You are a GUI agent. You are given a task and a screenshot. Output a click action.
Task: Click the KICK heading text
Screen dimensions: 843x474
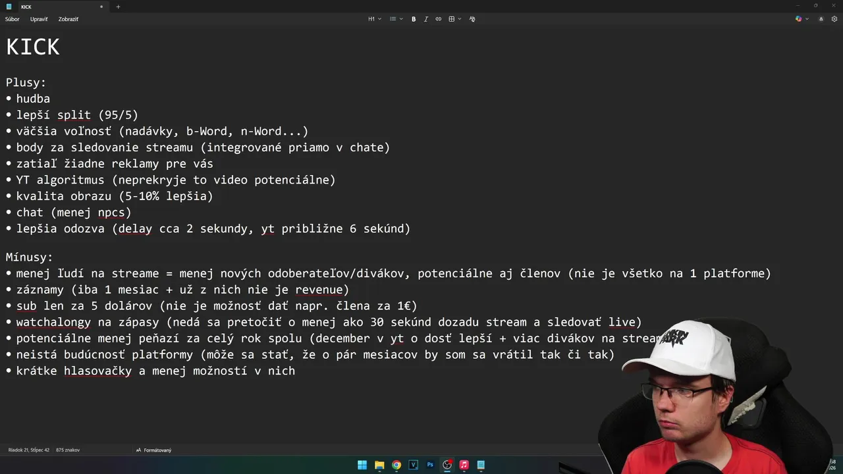point(33,47)
